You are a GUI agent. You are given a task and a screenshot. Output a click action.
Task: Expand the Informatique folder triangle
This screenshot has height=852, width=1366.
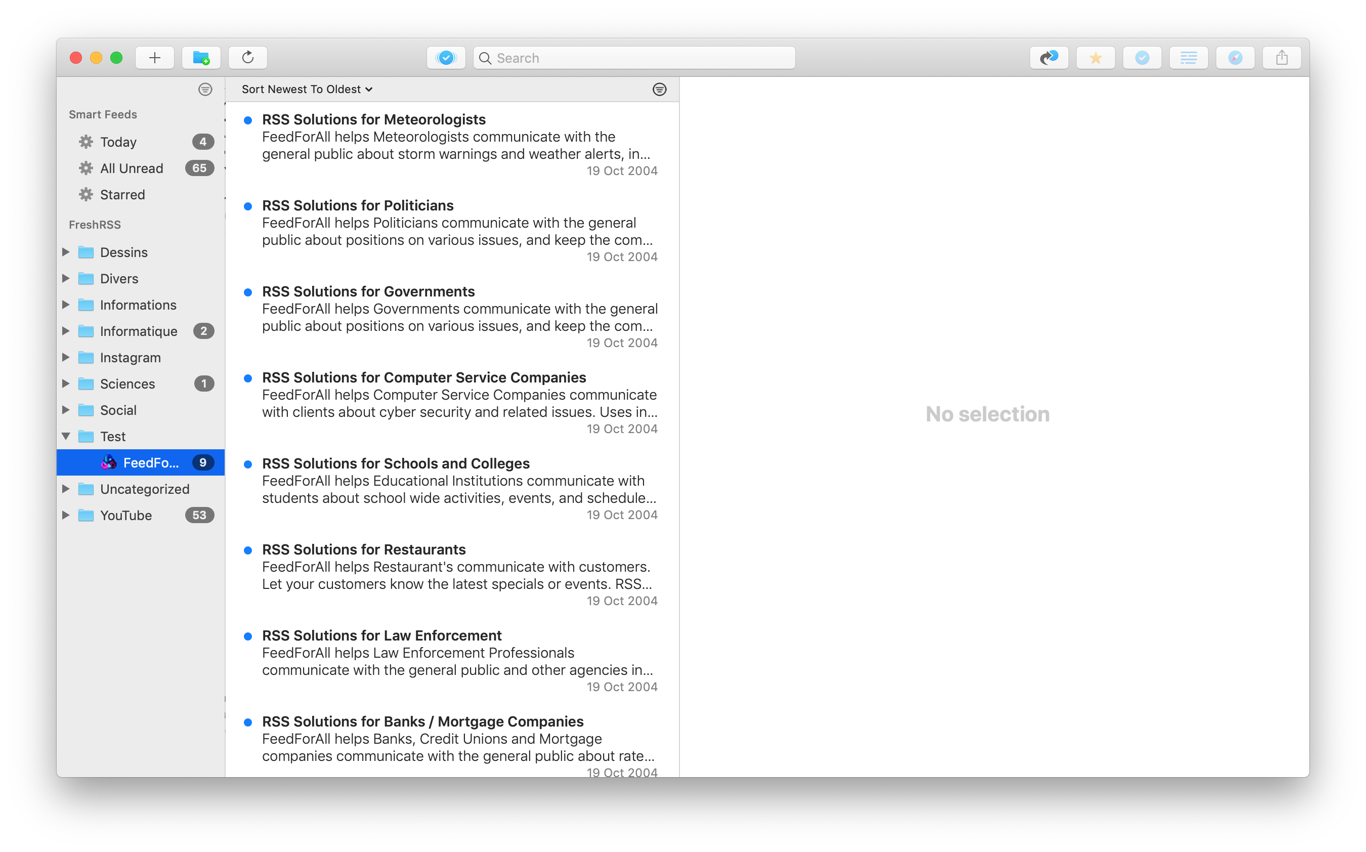click(65, 331)
